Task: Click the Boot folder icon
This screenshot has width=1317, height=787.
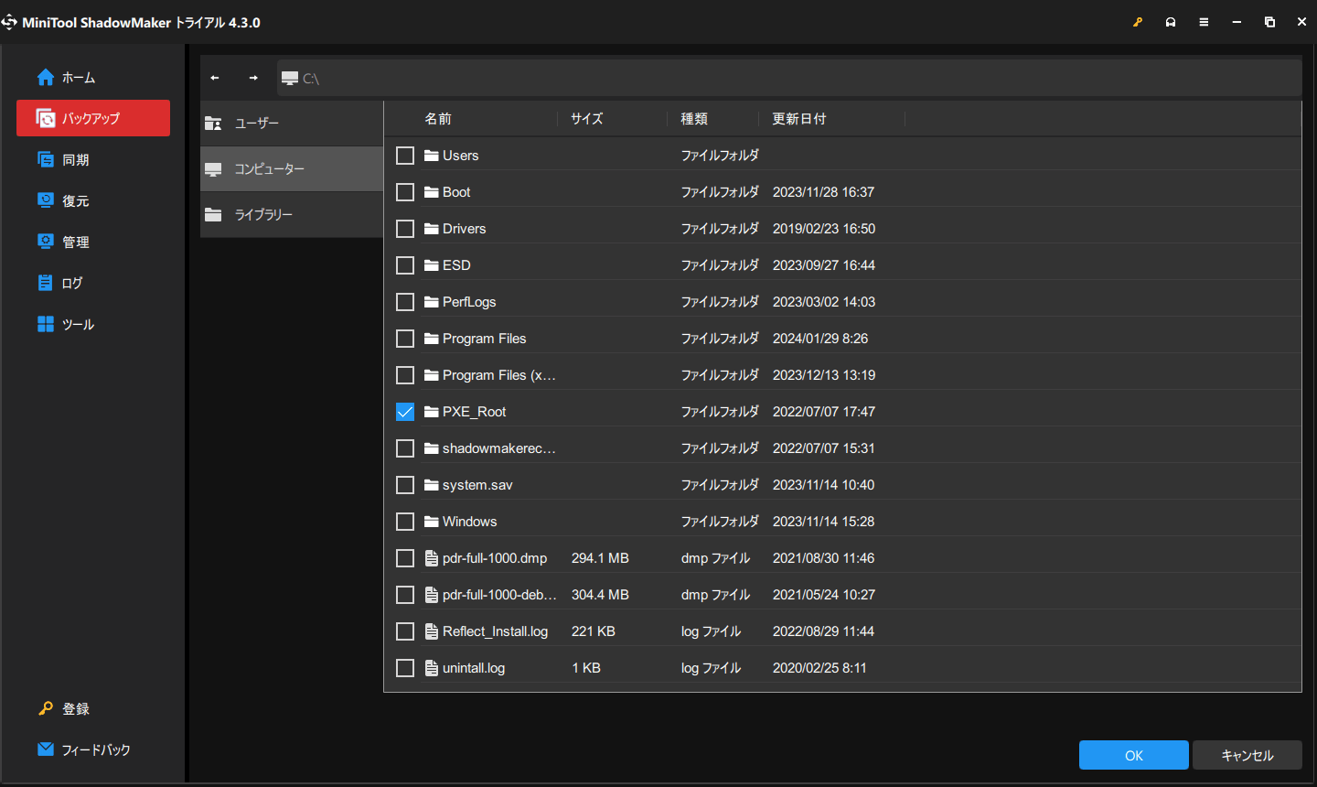Action: click(x=432, y=192)
